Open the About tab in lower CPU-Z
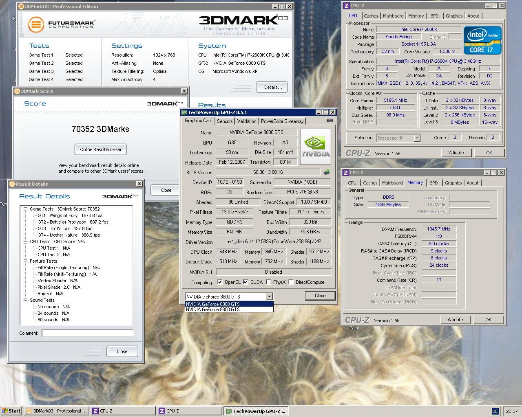The width and height of the screenshot is (522, 417). (x=473, y=183)
